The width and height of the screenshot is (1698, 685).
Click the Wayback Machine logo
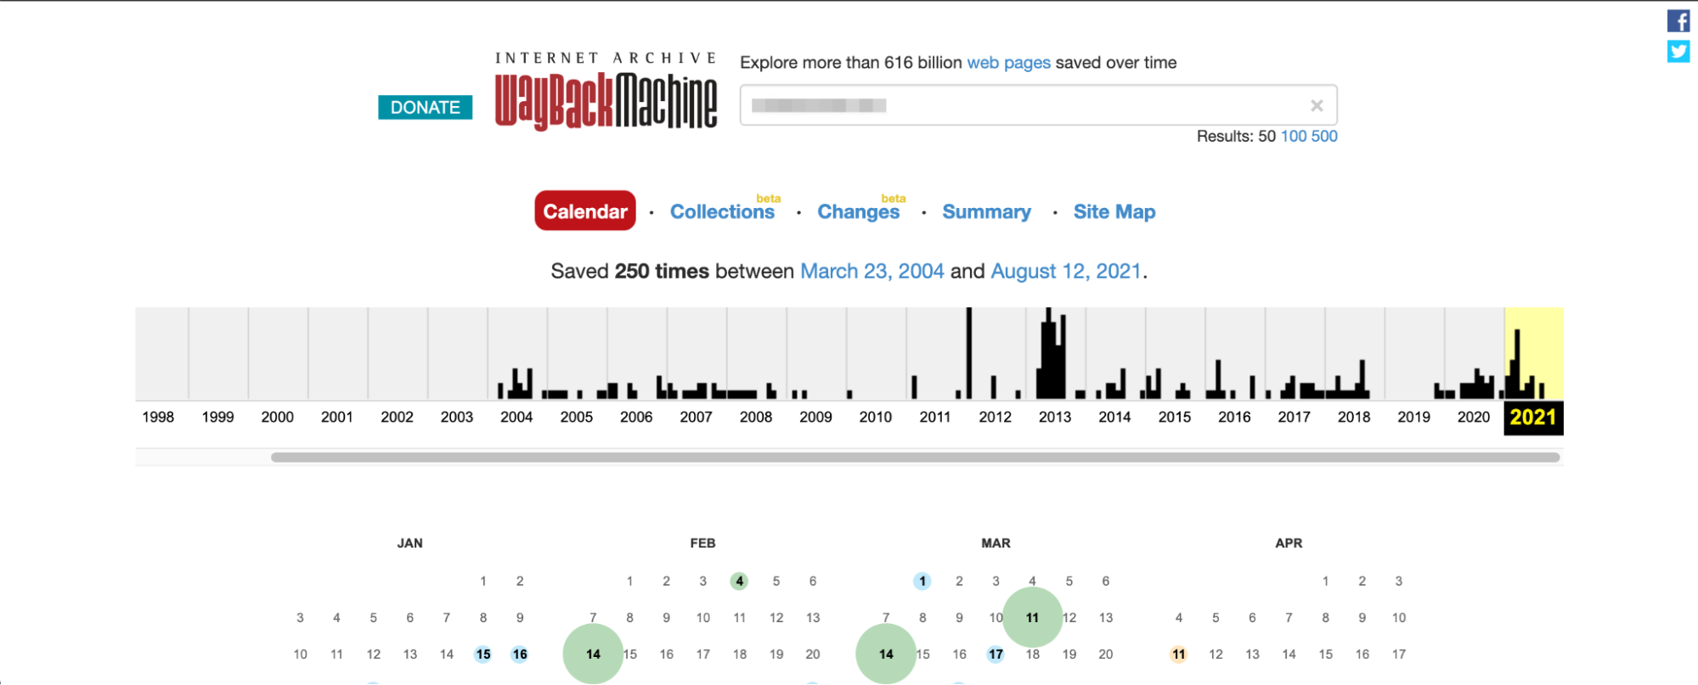point(606,92)
